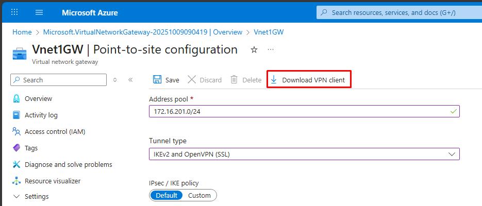Collapse the sidebar with double chevron icon

click(130, 80)
